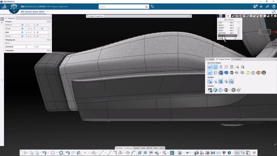This screenshot has height=156, width=277.
Task: Click the snapshot camera icon in bottom toolbar
Action: (207, 153)
